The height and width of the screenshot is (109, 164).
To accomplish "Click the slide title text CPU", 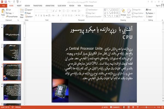I will (x=127, y=37).
